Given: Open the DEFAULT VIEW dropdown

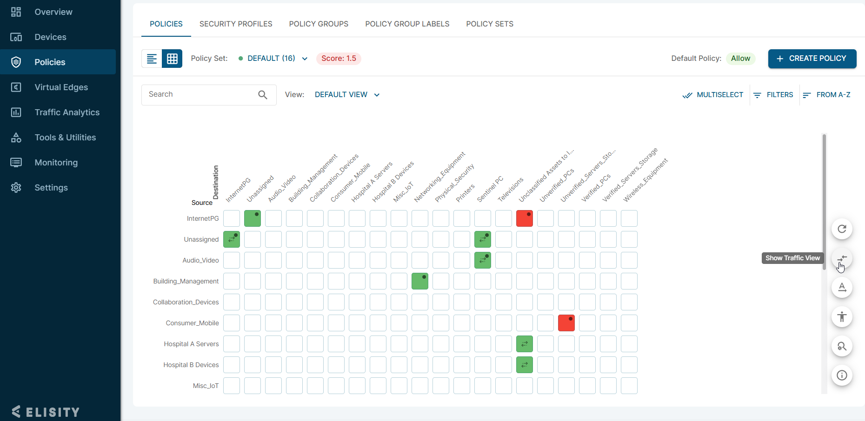Looking at the screenshot, I should 347,95.
